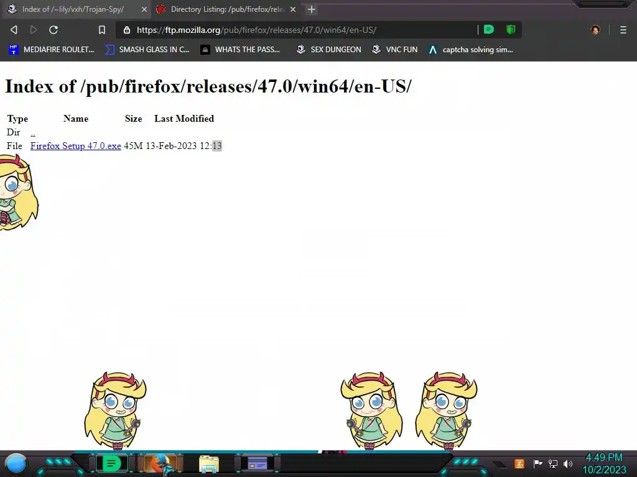Open the green D extension icon in the address bar
The image size is (637, 477).
tap(489, 29)
